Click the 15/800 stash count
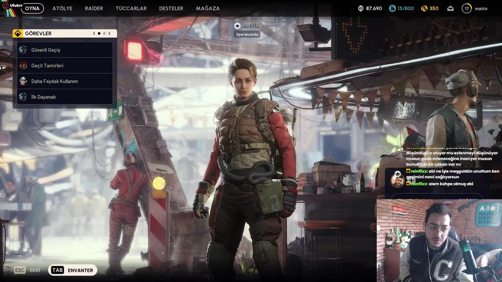 (x=406, y=8)
